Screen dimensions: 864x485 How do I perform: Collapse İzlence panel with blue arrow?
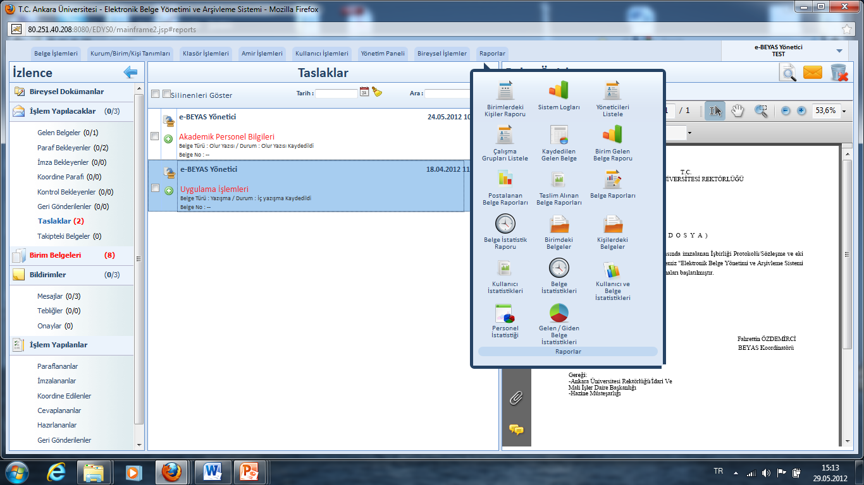point(130,73)
